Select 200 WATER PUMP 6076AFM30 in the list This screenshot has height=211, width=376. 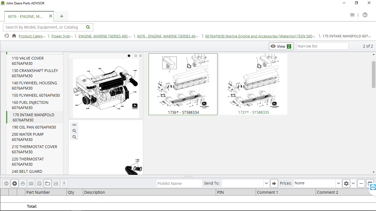pyautogui.click(x=28, y=137)
